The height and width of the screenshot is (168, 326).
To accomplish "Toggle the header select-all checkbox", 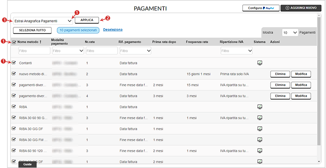I will click(x=14, y=42).
